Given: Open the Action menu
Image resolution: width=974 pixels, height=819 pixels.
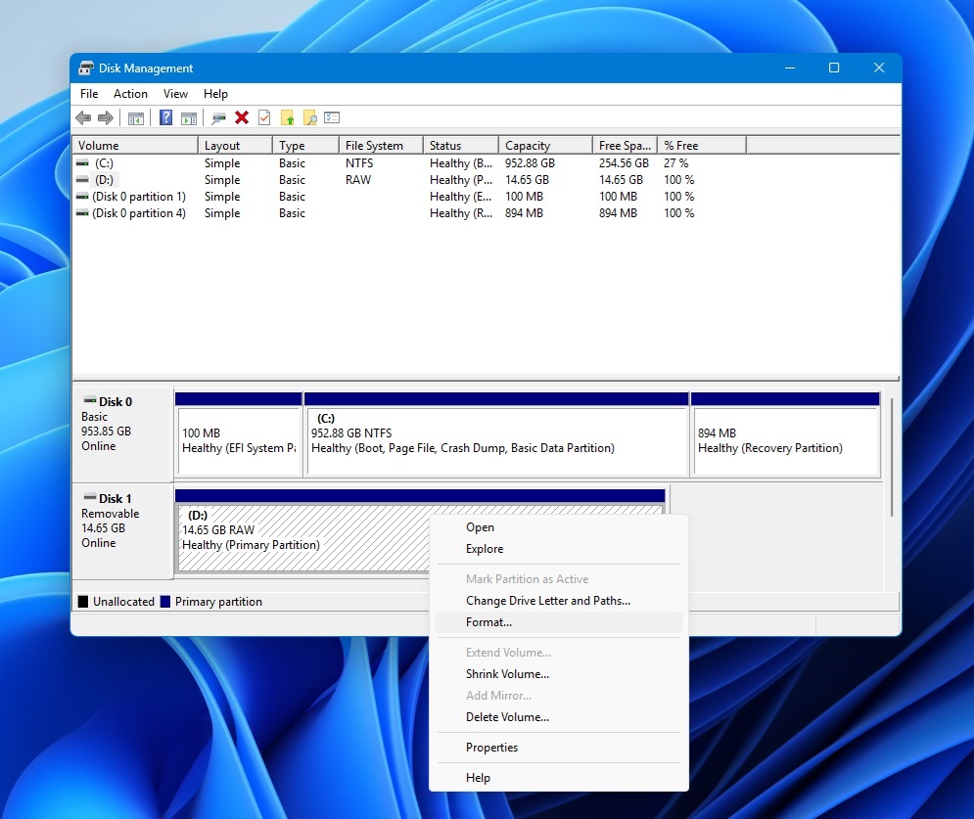Looking at the screenshot, I should pos(130,94).
